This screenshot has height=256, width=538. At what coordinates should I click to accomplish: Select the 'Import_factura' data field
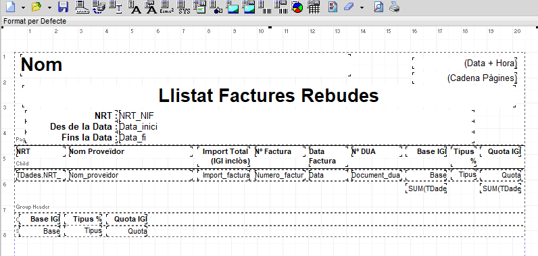[224, 175]
